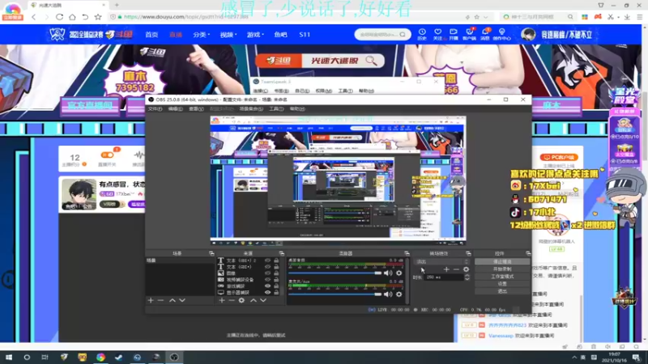
Task: Pop out the Scenes dock panel icon
Action: (211, 253)
